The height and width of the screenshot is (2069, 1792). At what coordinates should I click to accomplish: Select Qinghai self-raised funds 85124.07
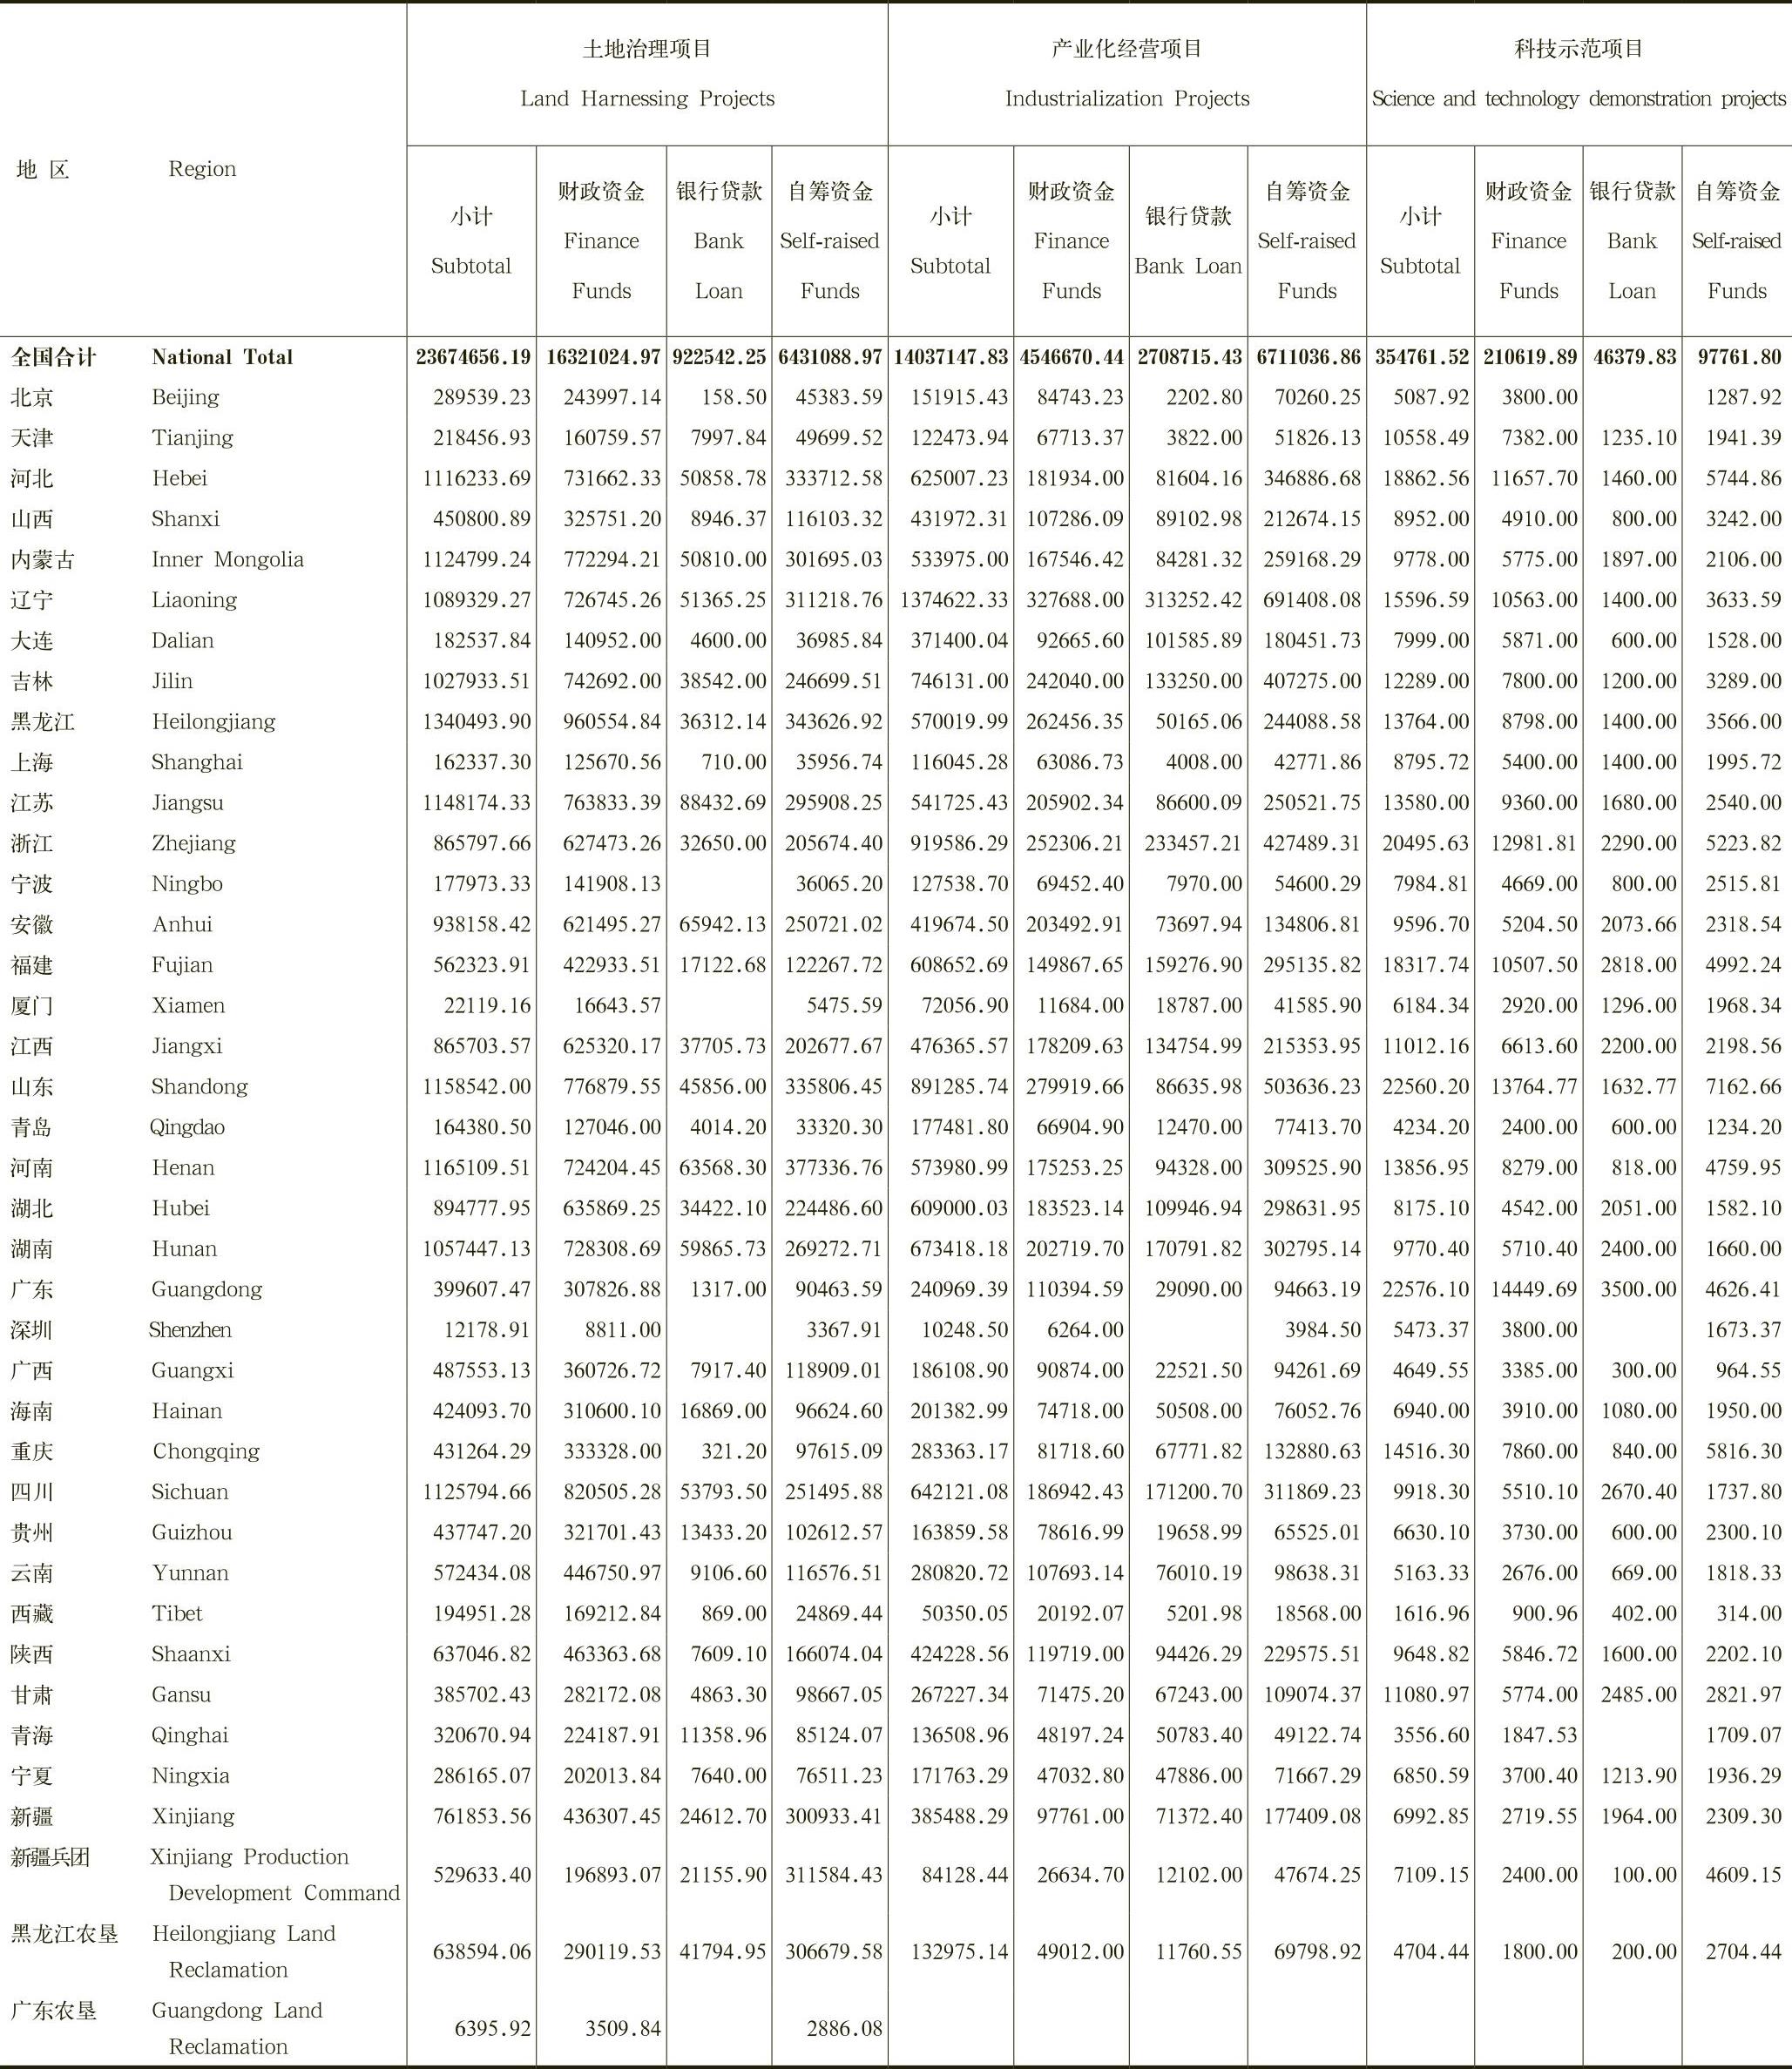[x=838, y=1736]
